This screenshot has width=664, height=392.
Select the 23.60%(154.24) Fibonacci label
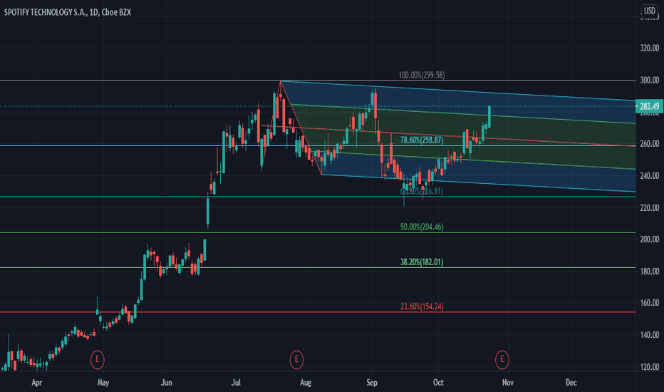(422, 306)
